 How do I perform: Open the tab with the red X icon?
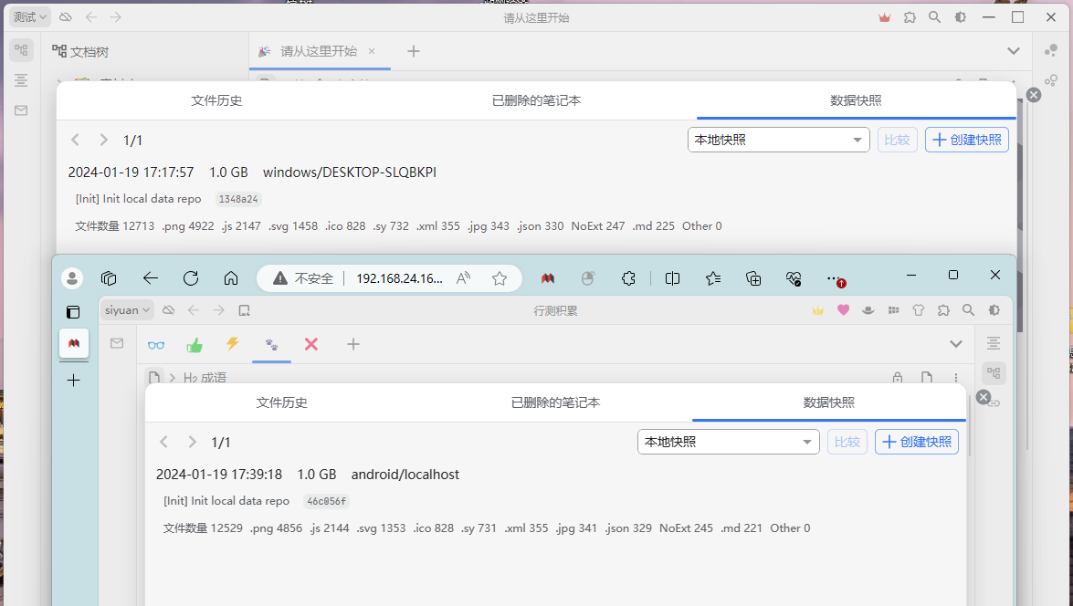point(310,344)
